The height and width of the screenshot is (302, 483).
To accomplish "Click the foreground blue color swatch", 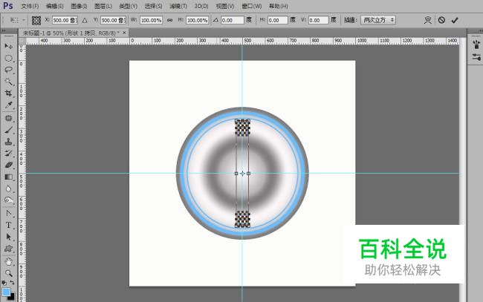I will click(x=6, y=292).
